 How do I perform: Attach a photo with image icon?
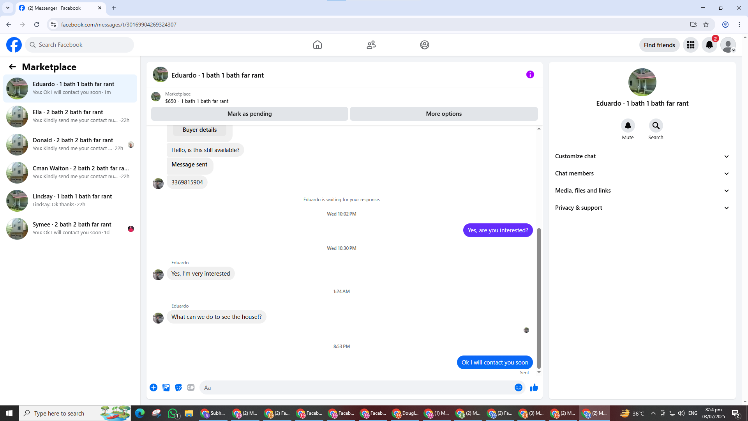(x=166, y=387)
